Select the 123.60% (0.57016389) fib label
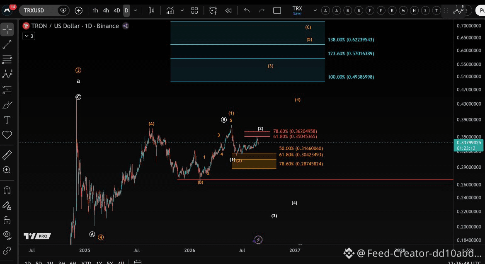Screen dimensions: 485x264 [351, 53]
